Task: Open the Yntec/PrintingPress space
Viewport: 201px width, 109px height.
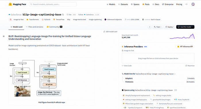Action: coord(155,108)
